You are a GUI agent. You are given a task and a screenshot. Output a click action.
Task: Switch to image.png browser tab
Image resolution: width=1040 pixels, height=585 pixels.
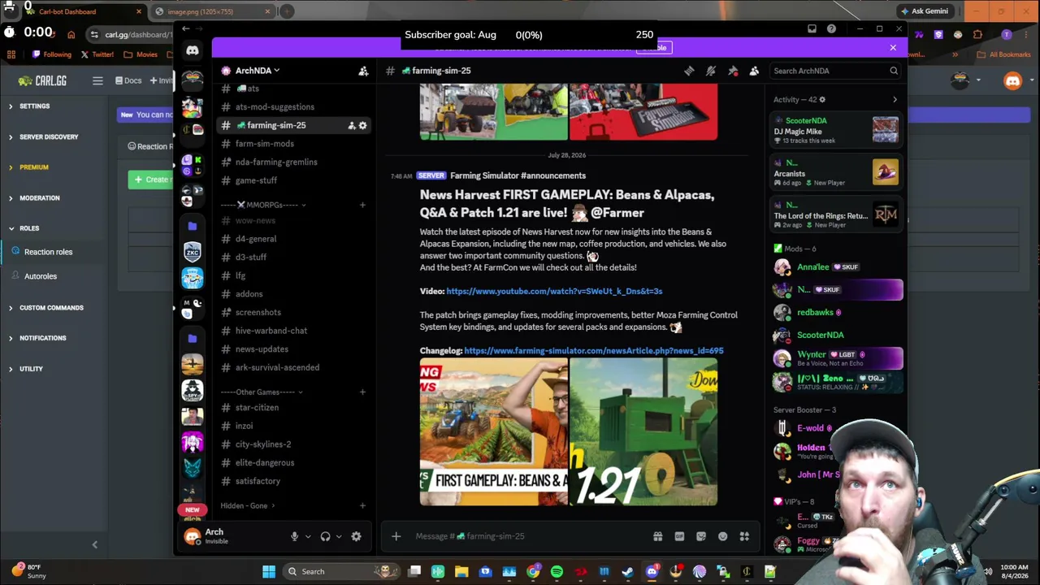213,11
